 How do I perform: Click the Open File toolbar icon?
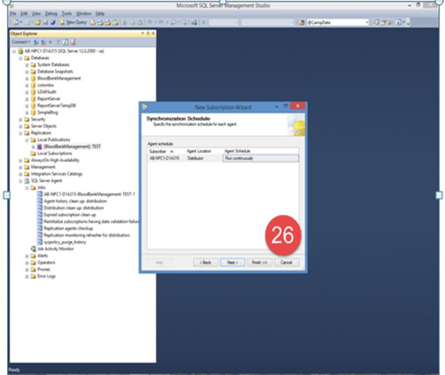click(38, 22)
